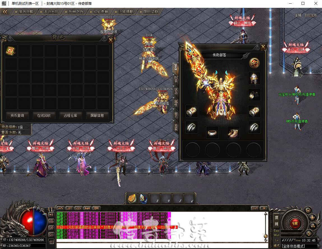Select the equipped helmet slot
The image size is (322, 249).
click(x=254, y=78)
